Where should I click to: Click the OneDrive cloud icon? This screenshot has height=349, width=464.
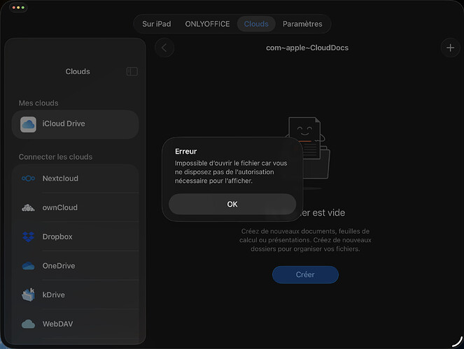(x=28, y=266)
